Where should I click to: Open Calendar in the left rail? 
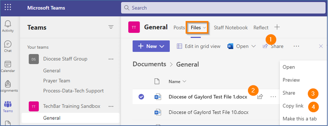coord(8,67)
